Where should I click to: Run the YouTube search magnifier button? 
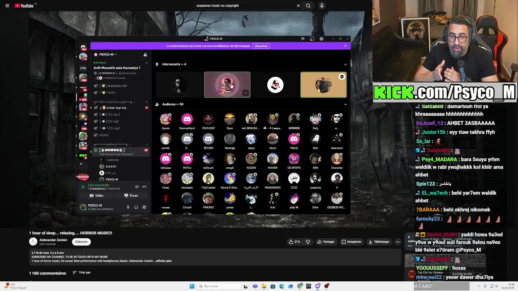[308, 6]
